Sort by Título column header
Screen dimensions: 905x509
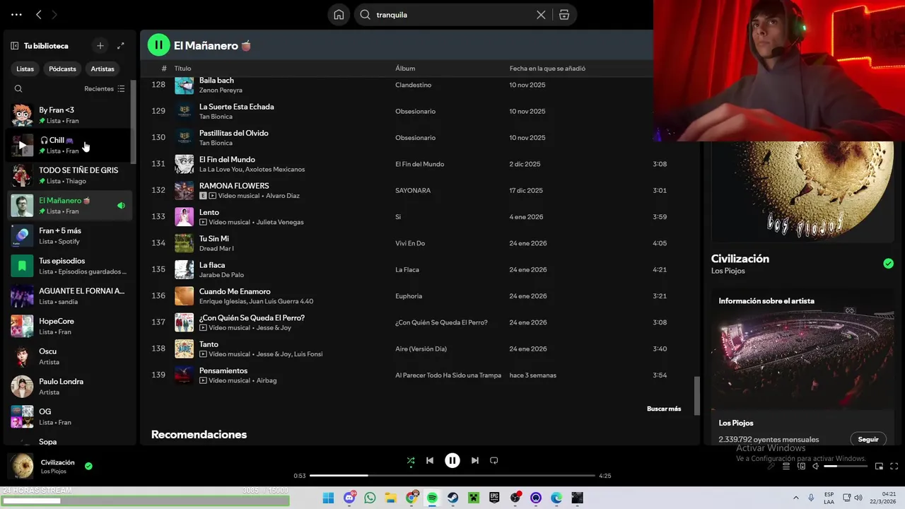182,69
